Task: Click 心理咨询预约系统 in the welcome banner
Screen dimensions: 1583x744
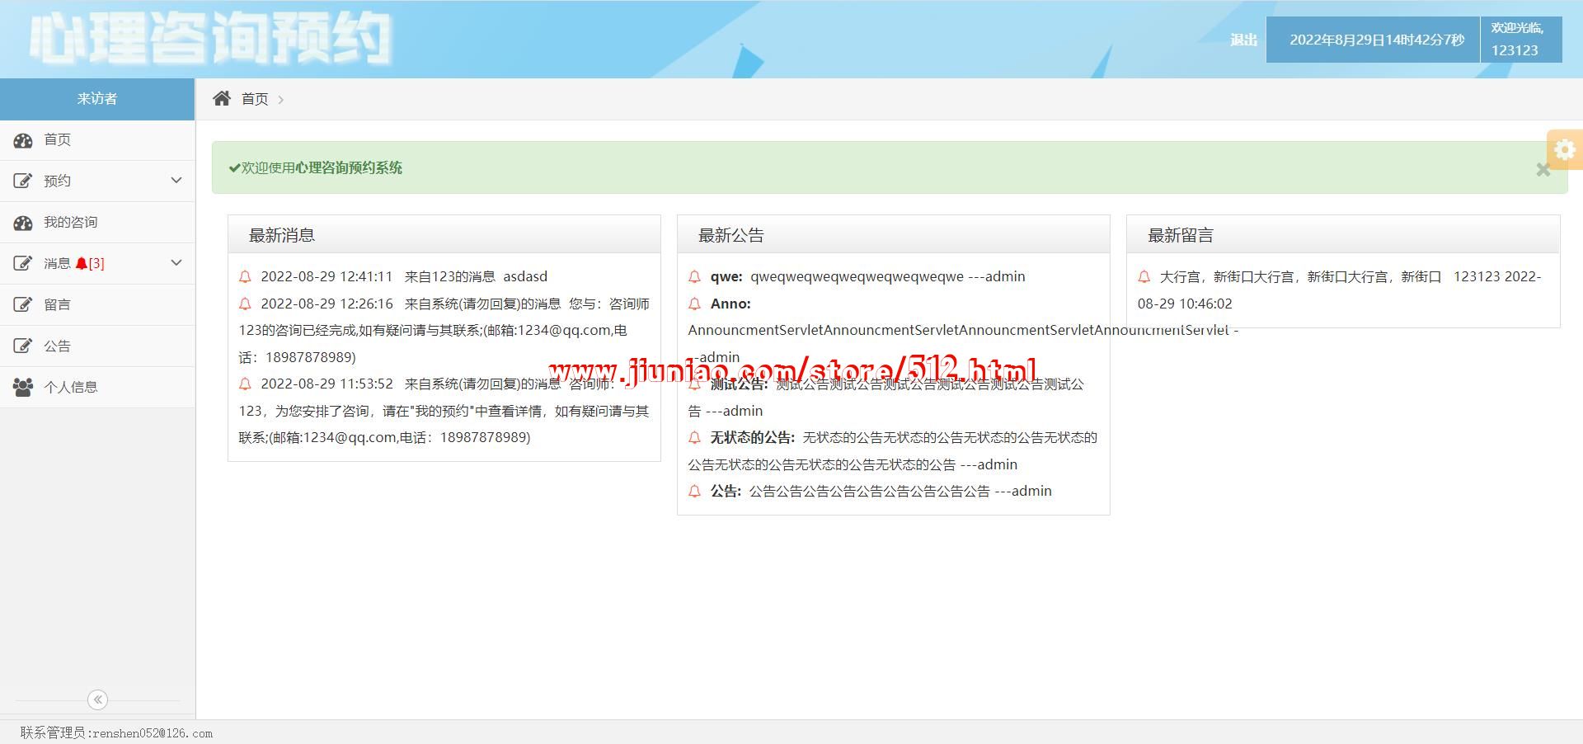Action: click(x=349, y=168)
